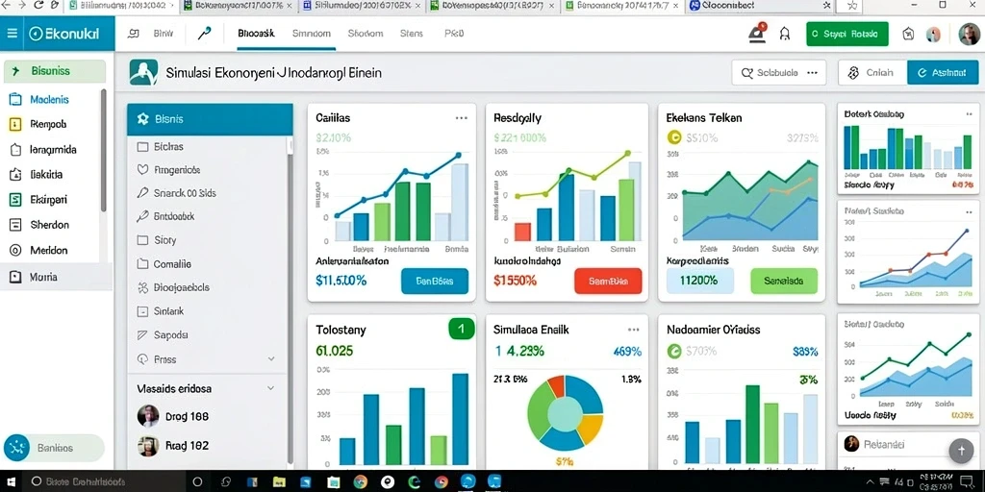The width and height of the screenshot is (985, 492).
Task: Tick the Biclras checkbox in Bisnis panel
Action: click(142, 146)
